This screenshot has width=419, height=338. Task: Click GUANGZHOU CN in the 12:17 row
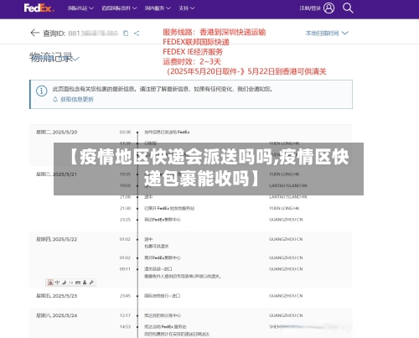286,315
